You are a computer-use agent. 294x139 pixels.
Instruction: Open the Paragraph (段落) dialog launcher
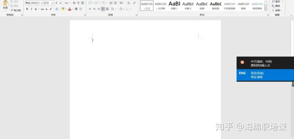136,15
